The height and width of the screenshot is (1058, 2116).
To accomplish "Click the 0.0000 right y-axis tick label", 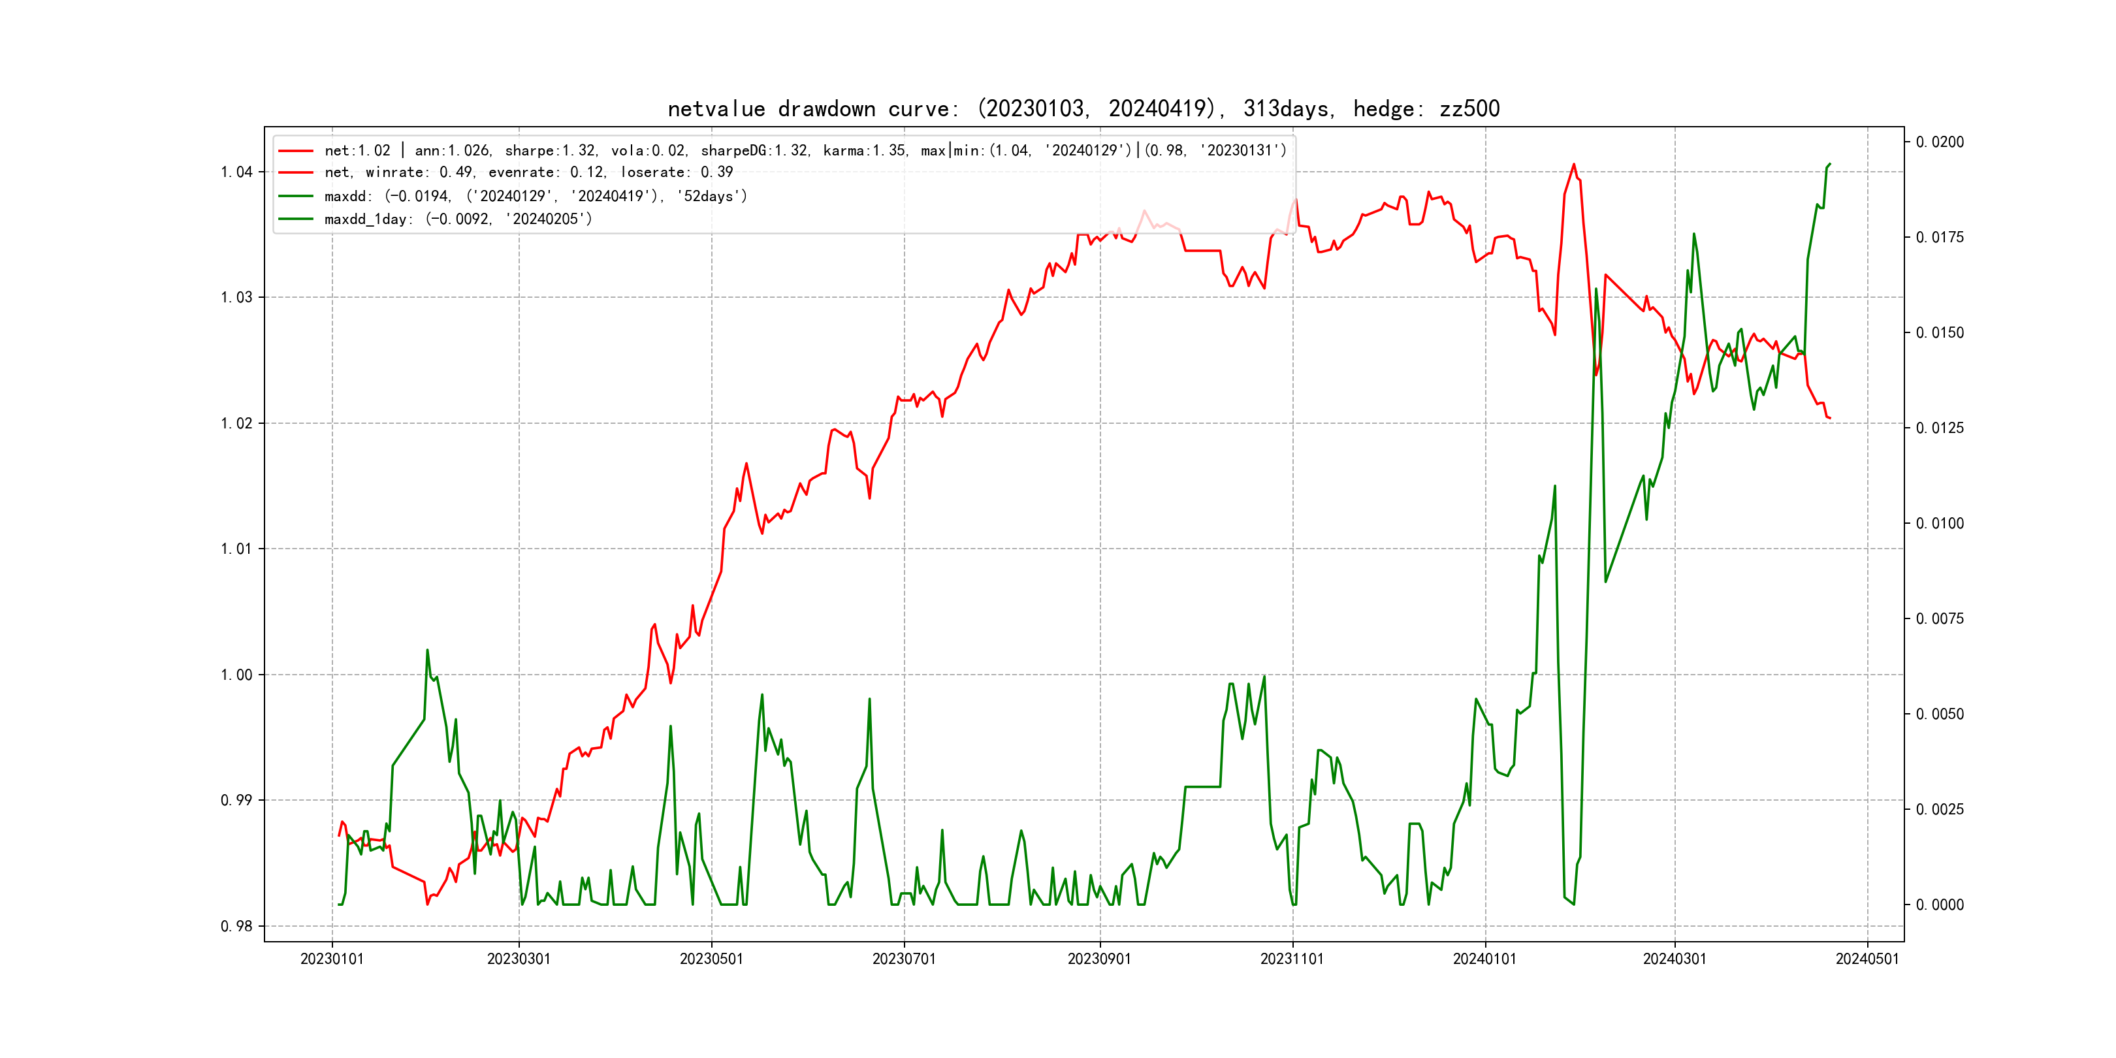I will (1940, 905).
